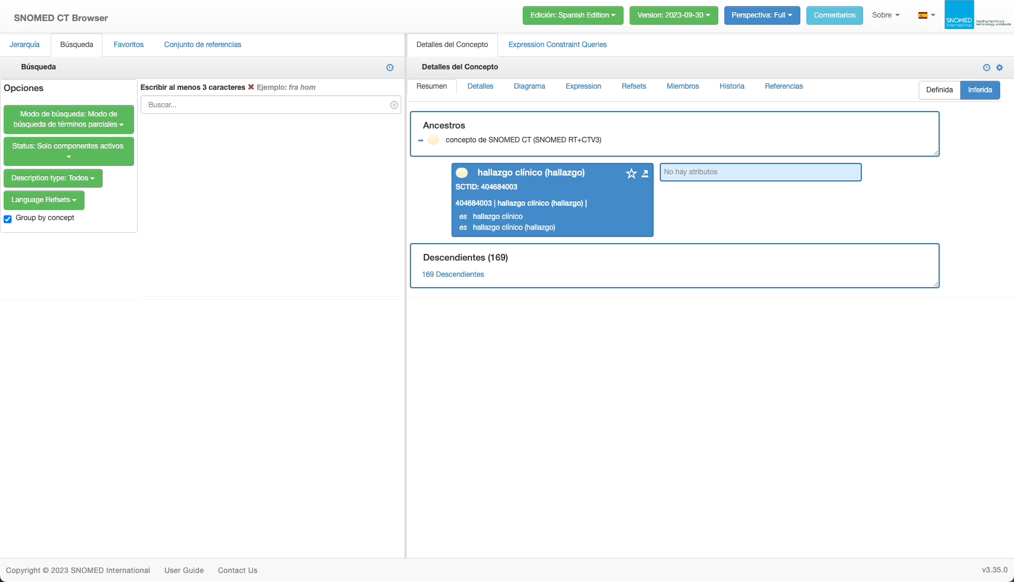This screenshot has height=582, width=1014.
Task: Open Expression Constraint Queries tab
Action: click(x=557, y=45)
